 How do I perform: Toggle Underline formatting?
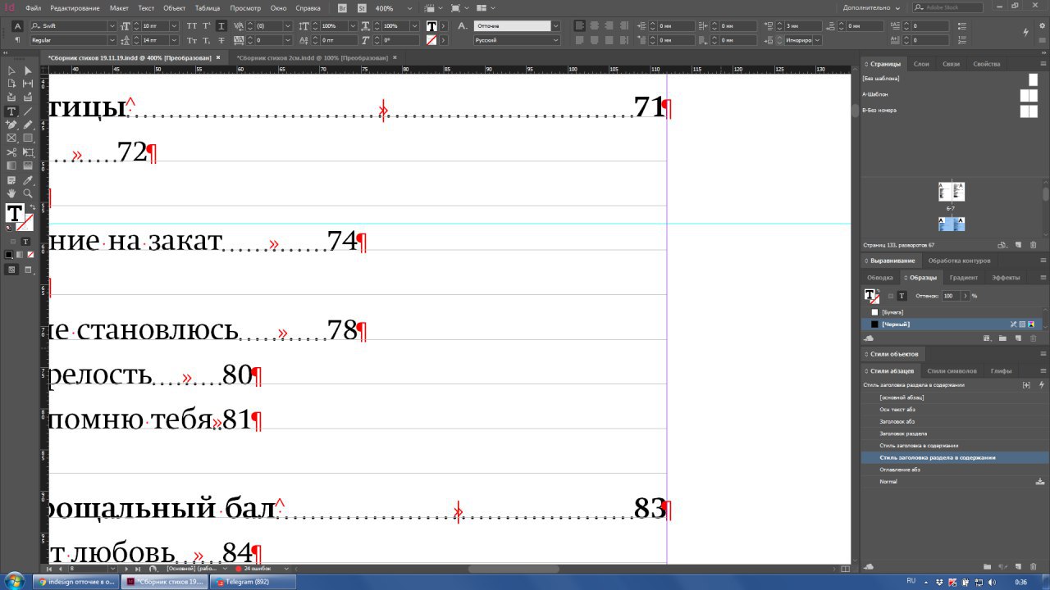tap(221, 26)
